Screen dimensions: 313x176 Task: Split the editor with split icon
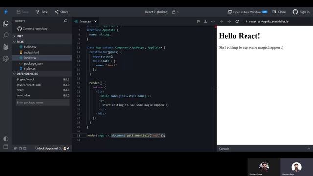[x=205, y=22]
